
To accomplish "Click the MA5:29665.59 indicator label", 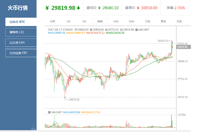I will point(57,33).
